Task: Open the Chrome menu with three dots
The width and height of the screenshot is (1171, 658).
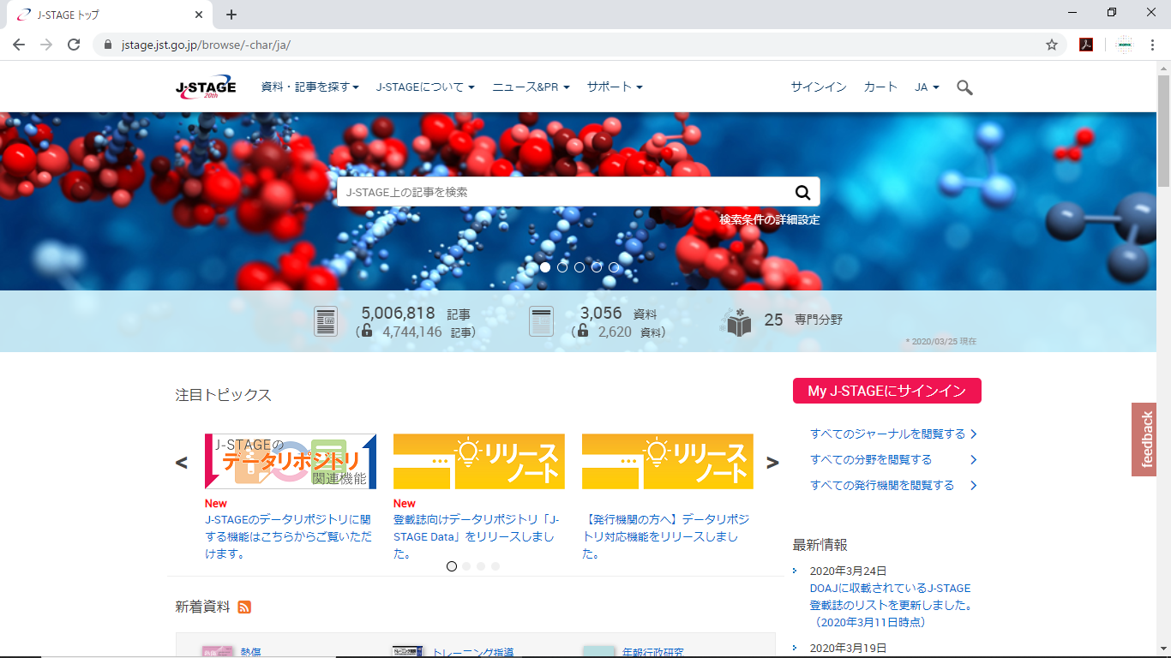Action: [1152, 45]
